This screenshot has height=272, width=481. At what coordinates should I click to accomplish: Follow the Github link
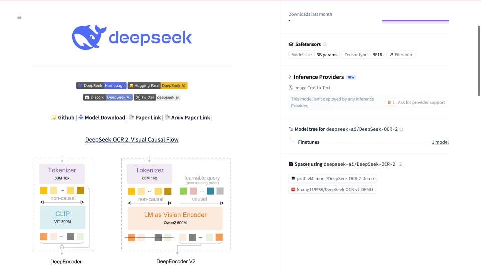coord(63,118)
